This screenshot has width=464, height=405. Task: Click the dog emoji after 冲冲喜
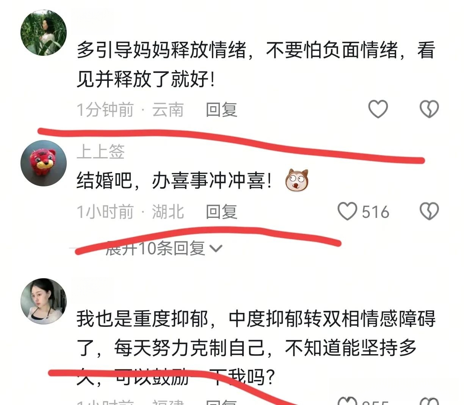tap(297, 180)
